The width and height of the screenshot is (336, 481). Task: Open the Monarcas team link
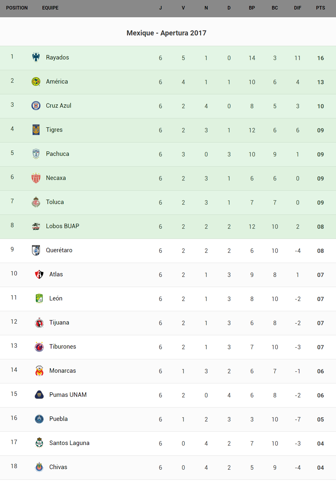coord(62,371)
